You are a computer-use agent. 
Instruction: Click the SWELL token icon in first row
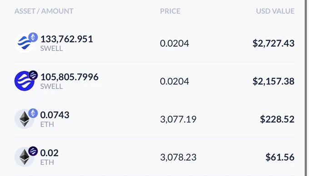click(24, 43)
